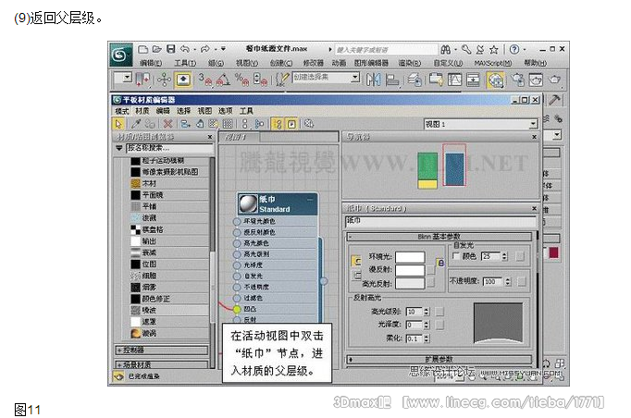Click highlighted Material Editor icon in main toolbar
This screenshot has height=418, width=631.
[496, 80]
